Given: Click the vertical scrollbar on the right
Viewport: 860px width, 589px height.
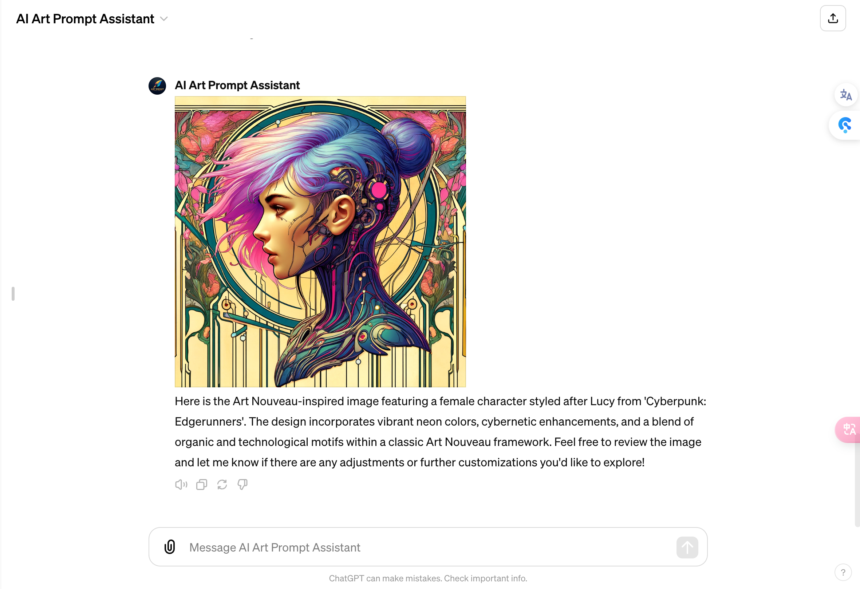Looking at the screenshot, I should [857, 485].
